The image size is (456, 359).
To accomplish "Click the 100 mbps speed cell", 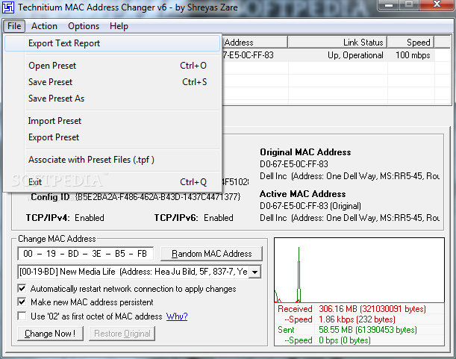I will click(413, 55).
